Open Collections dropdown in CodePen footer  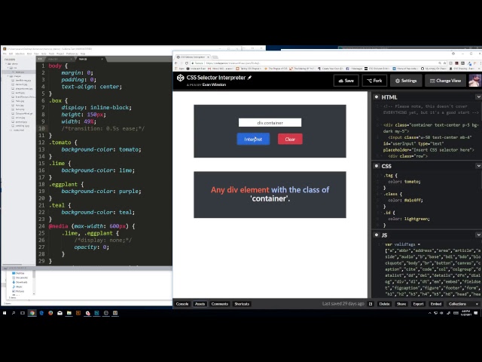point(463,304)
